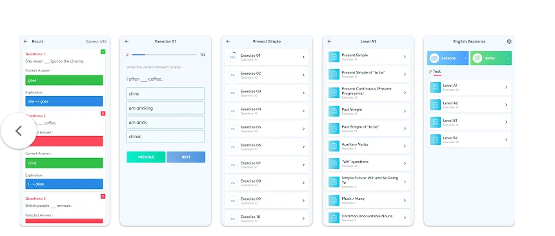Go back from the Result screen
Screen dimensions: 555x236
(x=25, y=41)
